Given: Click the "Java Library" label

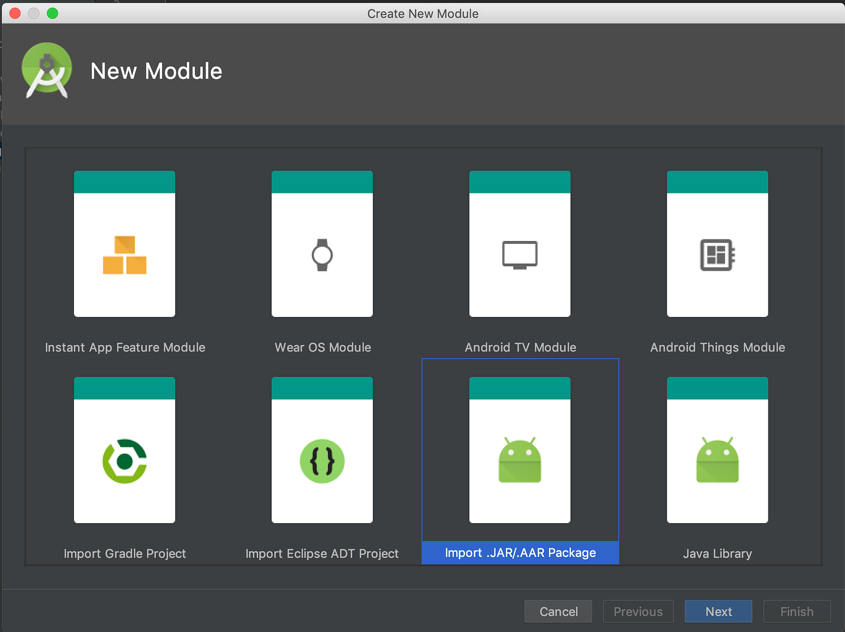Looking at the screenshot, I should pos(717,553).
